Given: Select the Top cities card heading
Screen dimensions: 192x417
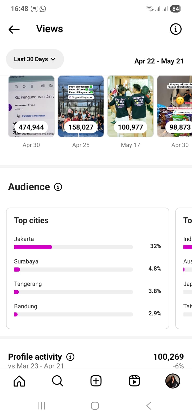Looking at the screenshot, I should coord(31,220).
